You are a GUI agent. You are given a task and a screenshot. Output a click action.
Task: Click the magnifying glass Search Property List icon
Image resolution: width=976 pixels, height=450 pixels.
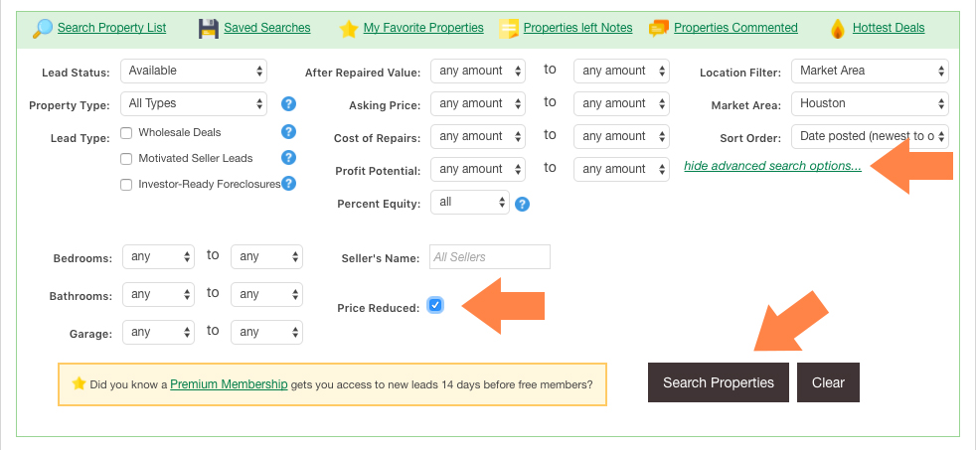(x=43, y=29)
